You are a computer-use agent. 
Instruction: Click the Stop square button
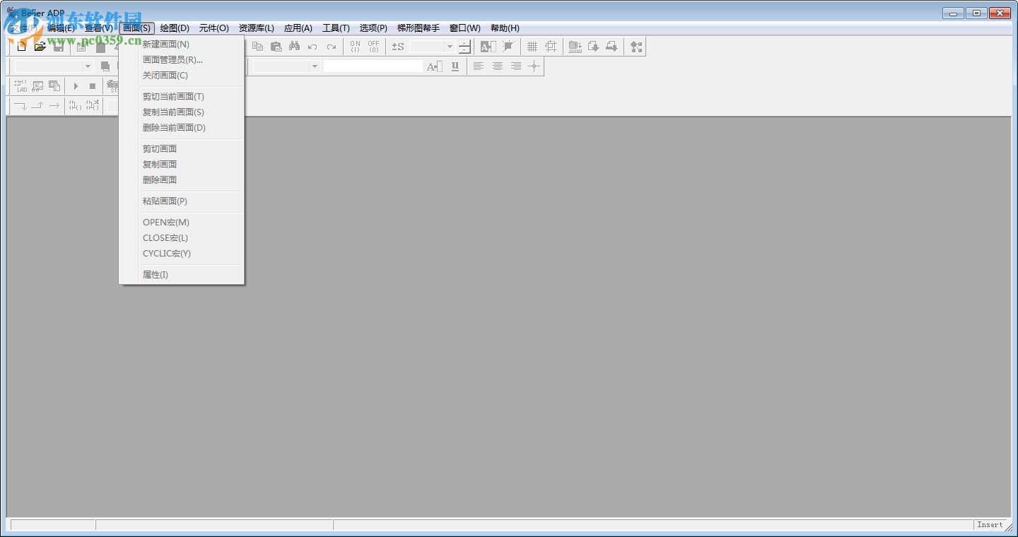pos(92,86)
